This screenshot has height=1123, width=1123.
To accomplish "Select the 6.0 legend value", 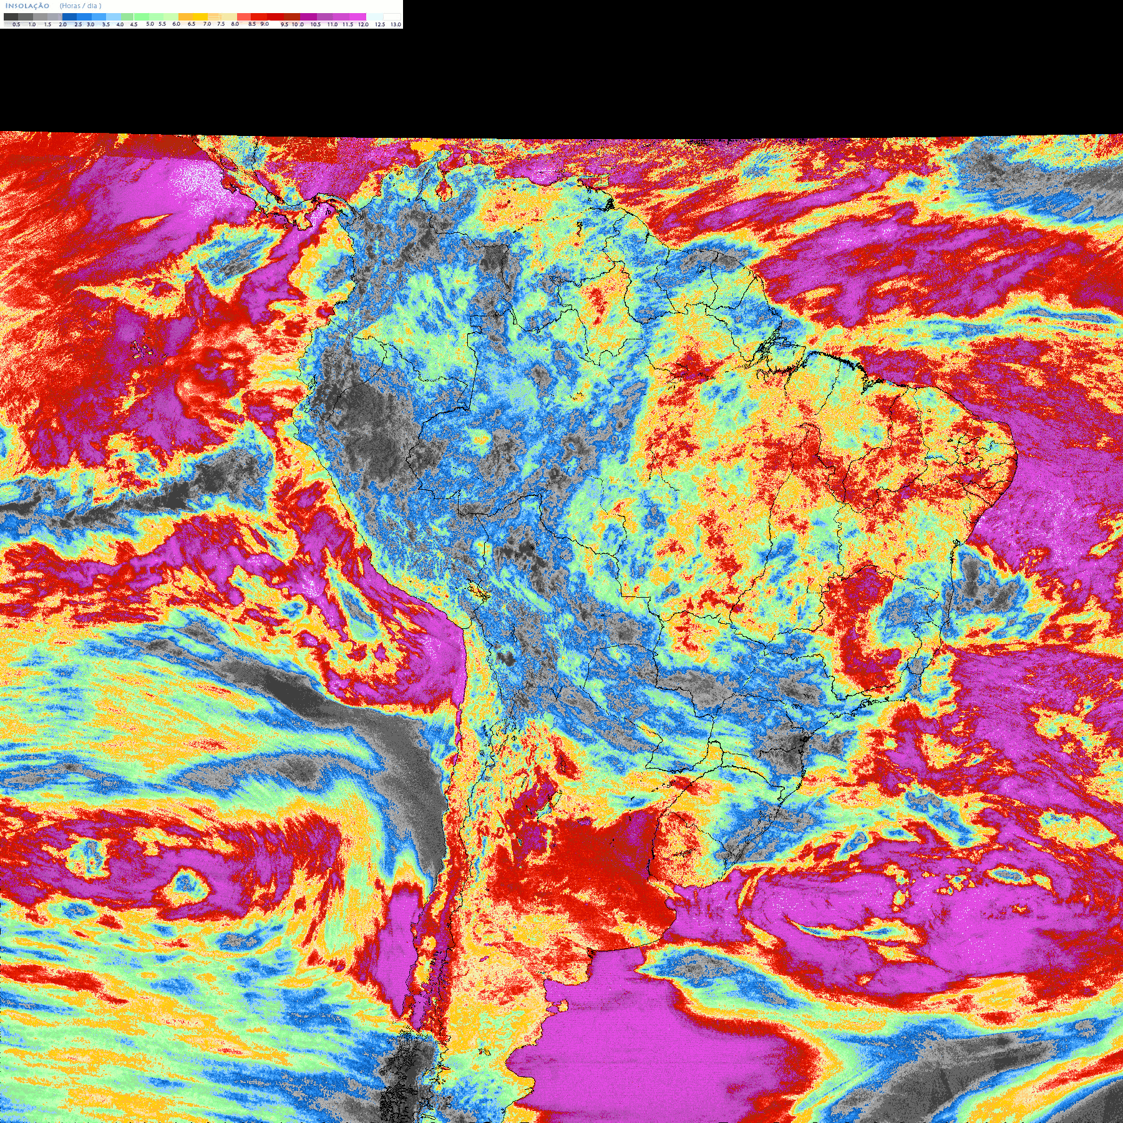I will 176,24.
